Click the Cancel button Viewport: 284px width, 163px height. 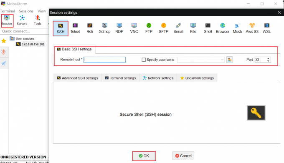[183, 156]
